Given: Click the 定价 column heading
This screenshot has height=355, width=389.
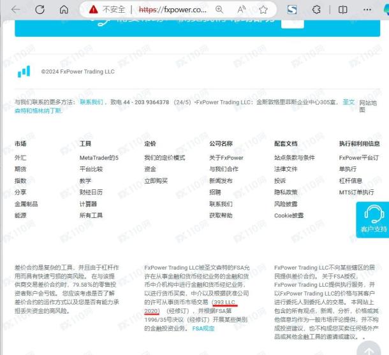Looking at the screenshot, I should [150, 143].
